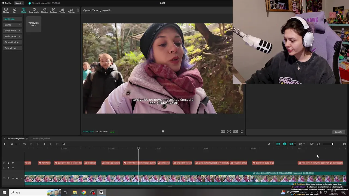Open video track more options
The height and width of the screenshot is (196, 349).
tap(22, 178)
